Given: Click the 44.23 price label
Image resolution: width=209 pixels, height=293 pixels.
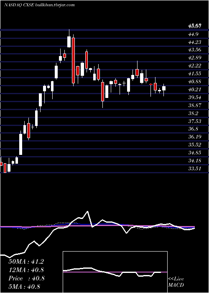Looking at the screenshot, I should [195, 42].
